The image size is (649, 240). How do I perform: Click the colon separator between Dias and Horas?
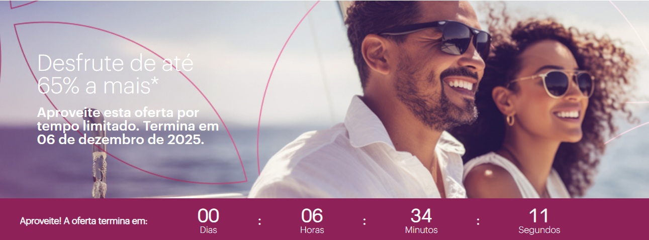coord(259,221)
